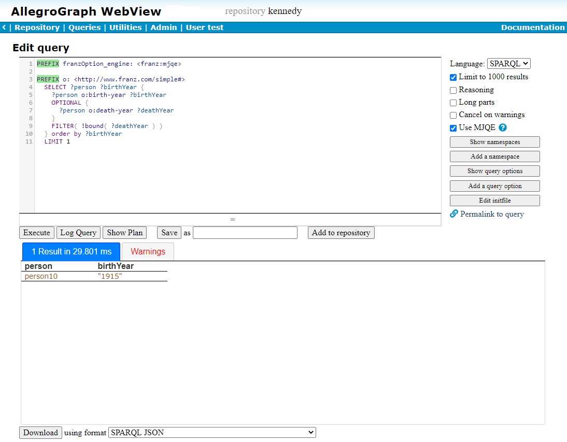Execute the SPARQL query

point(36,232)
